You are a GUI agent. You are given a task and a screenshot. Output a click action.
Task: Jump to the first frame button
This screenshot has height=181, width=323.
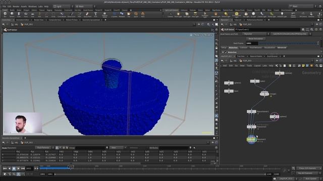click(5, 168)
